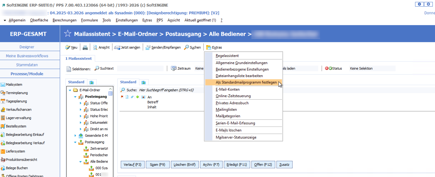Click the Zeitraum calendar selection icon
This screenshot has height=177, width=435.
click(173, 68)
